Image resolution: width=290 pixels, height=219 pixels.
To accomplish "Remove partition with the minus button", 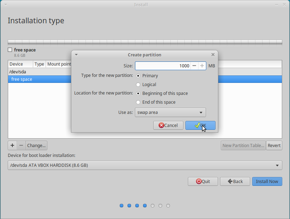I will [21, 145].
